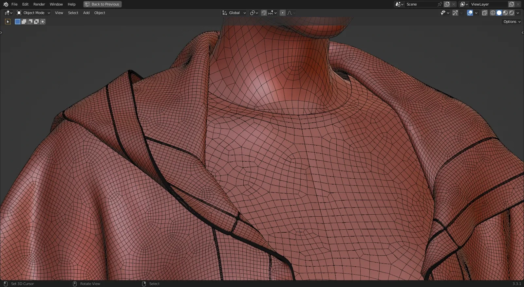This screenshot has height=287, width=524.
Task: Pin the scene to workspace
Action: pos(440,4)
